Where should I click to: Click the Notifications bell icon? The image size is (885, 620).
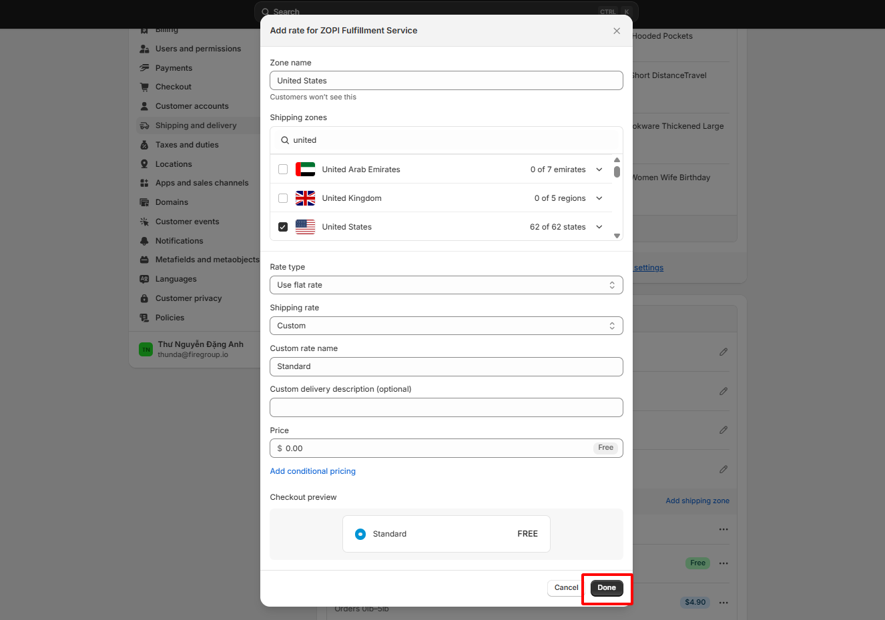tap(144, 241)
